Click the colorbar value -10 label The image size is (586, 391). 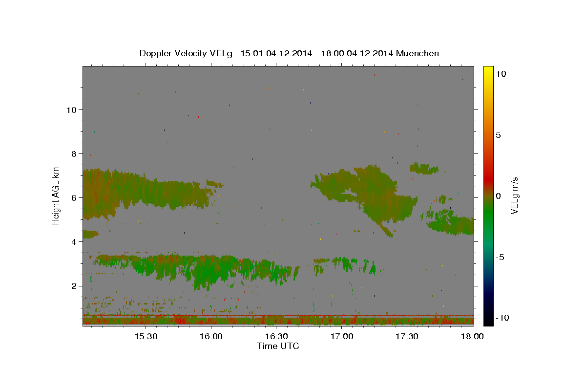(x=502, y=318)
